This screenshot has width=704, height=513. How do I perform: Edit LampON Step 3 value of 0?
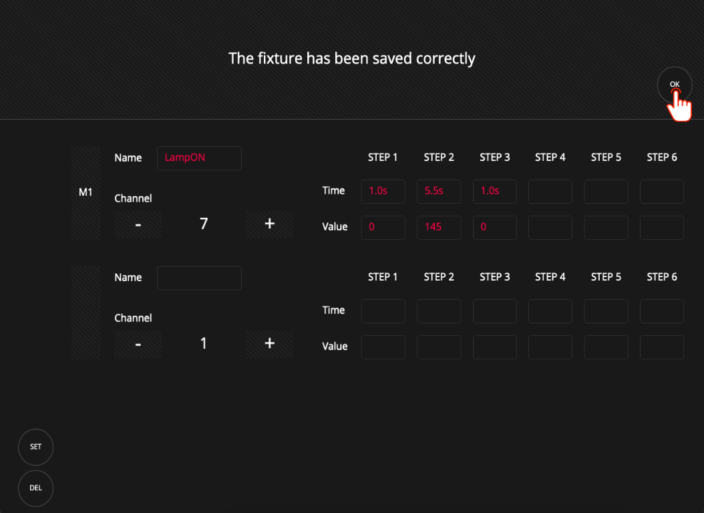pyautogui.click(x=495, y=228)
